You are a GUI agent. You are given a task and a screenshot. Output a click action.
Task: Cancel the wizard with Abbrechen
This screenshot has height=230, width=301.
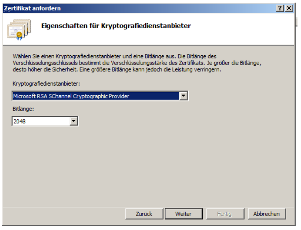266,214
